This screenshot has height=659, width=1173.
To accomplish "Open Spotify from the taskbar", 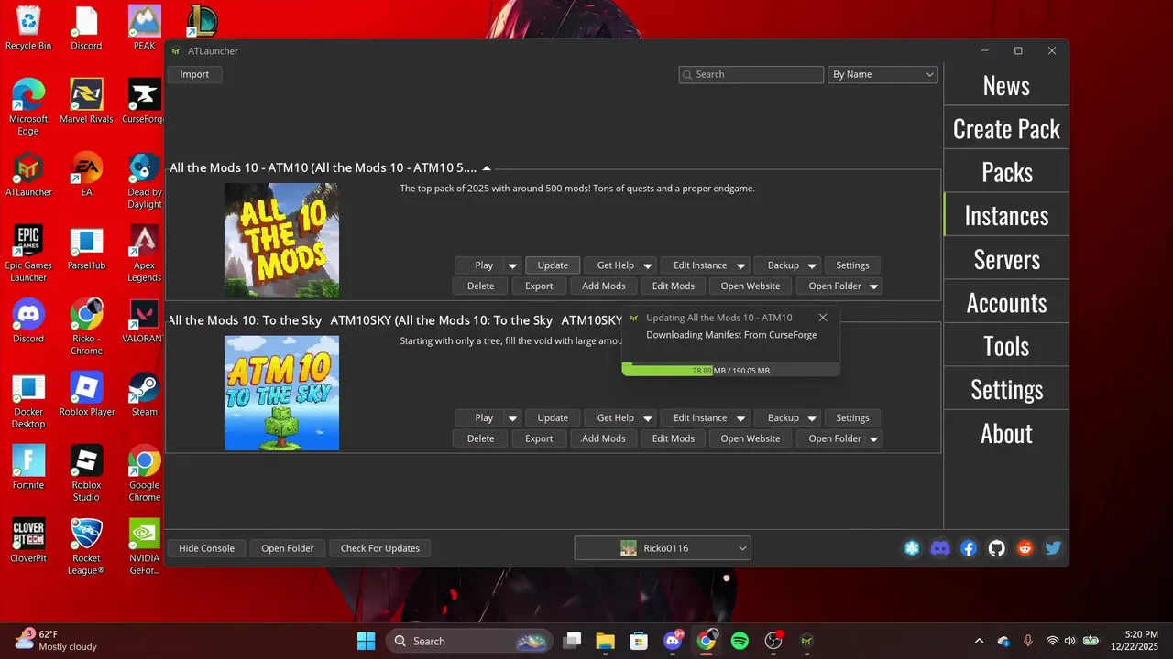I will 740,641.
